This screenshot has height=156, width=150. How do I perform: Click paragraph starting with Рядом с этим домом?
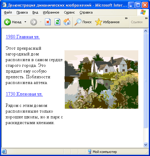pyautogui.click(x=34, y=114)
